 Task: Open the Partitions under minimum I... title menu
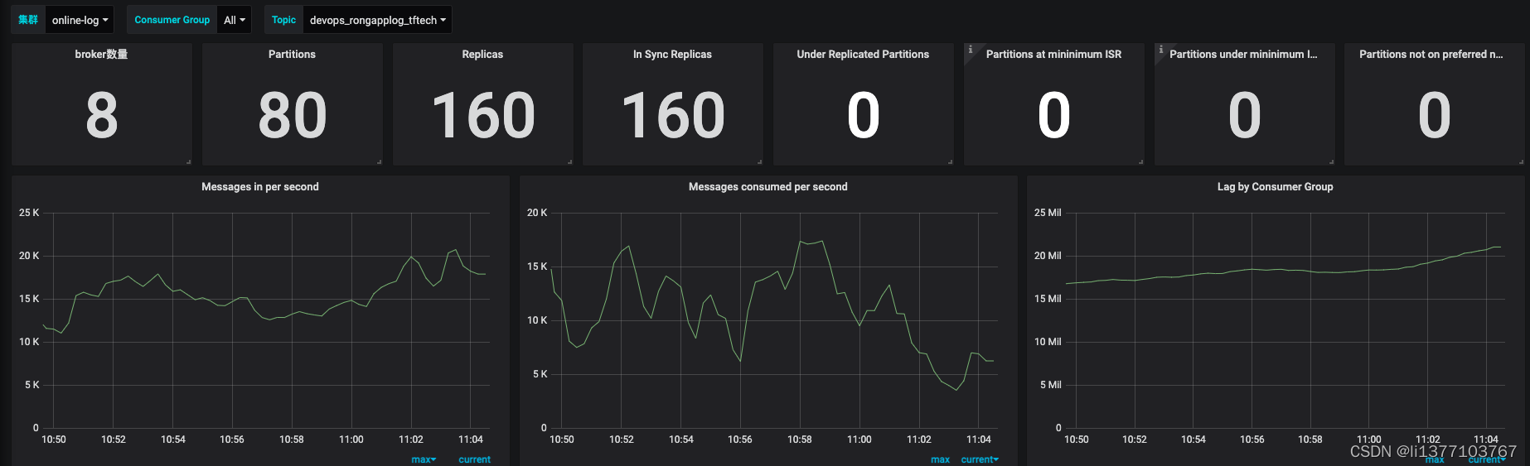click(x=1243, y=55)
